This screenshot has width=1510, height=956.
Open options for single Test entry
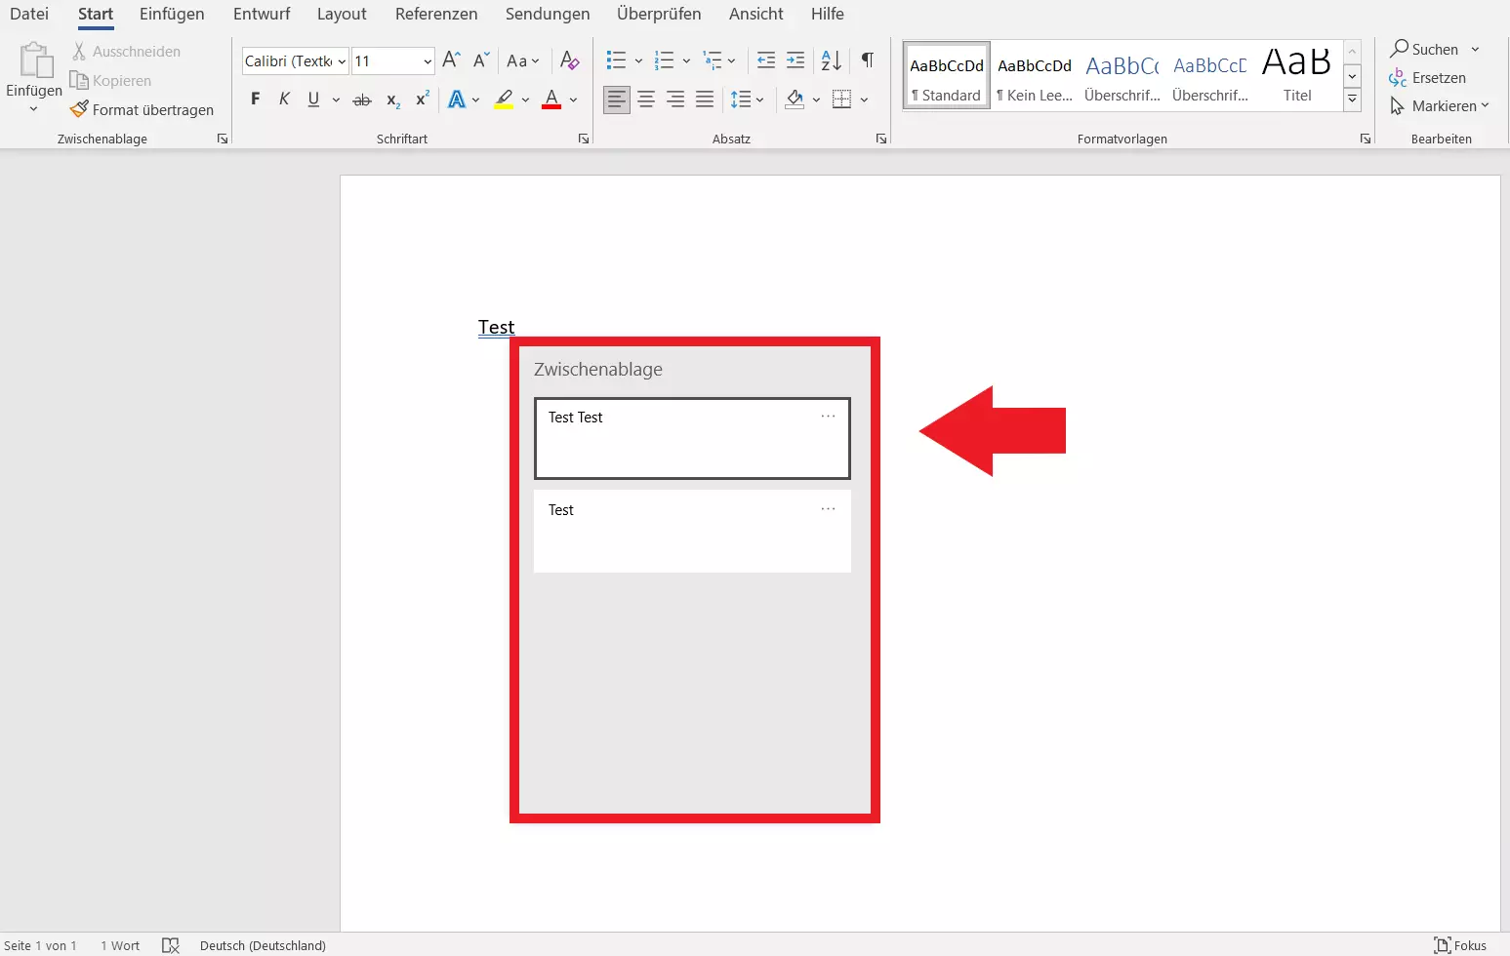point(828,508)
